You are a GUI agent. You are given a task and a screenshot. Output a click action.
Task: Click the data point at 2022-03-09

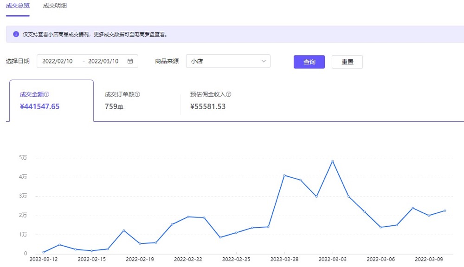point(430,215)
